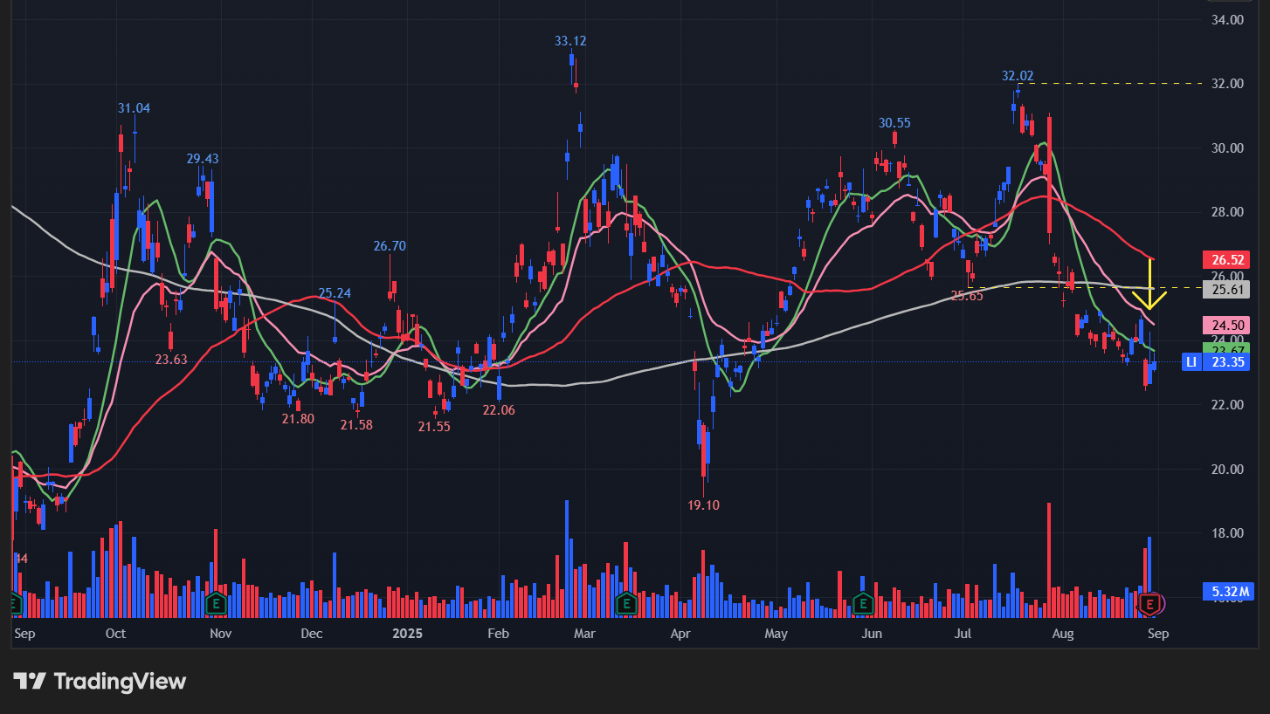Click the LI symbol price tag

pos(1190,361)
